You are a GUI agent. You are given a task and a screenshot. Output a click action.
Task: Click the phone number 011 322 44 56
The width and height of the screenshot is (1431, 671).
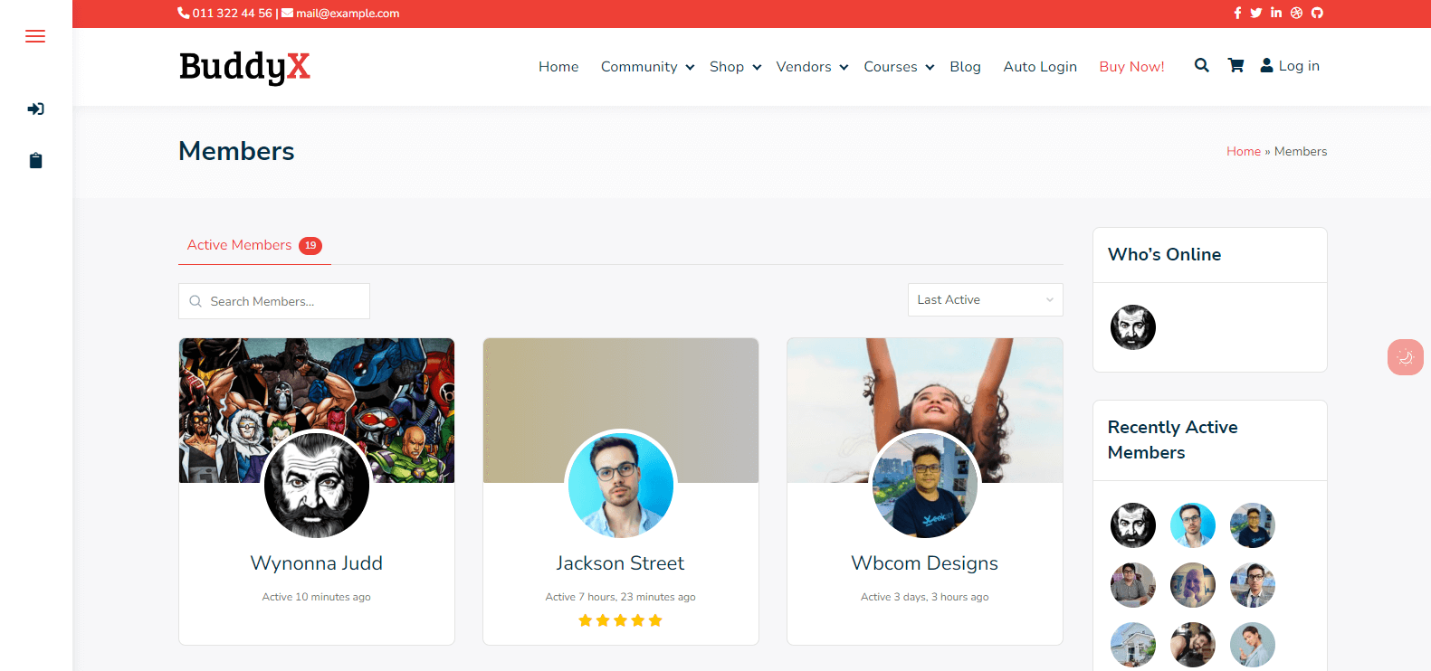point(232,13)
